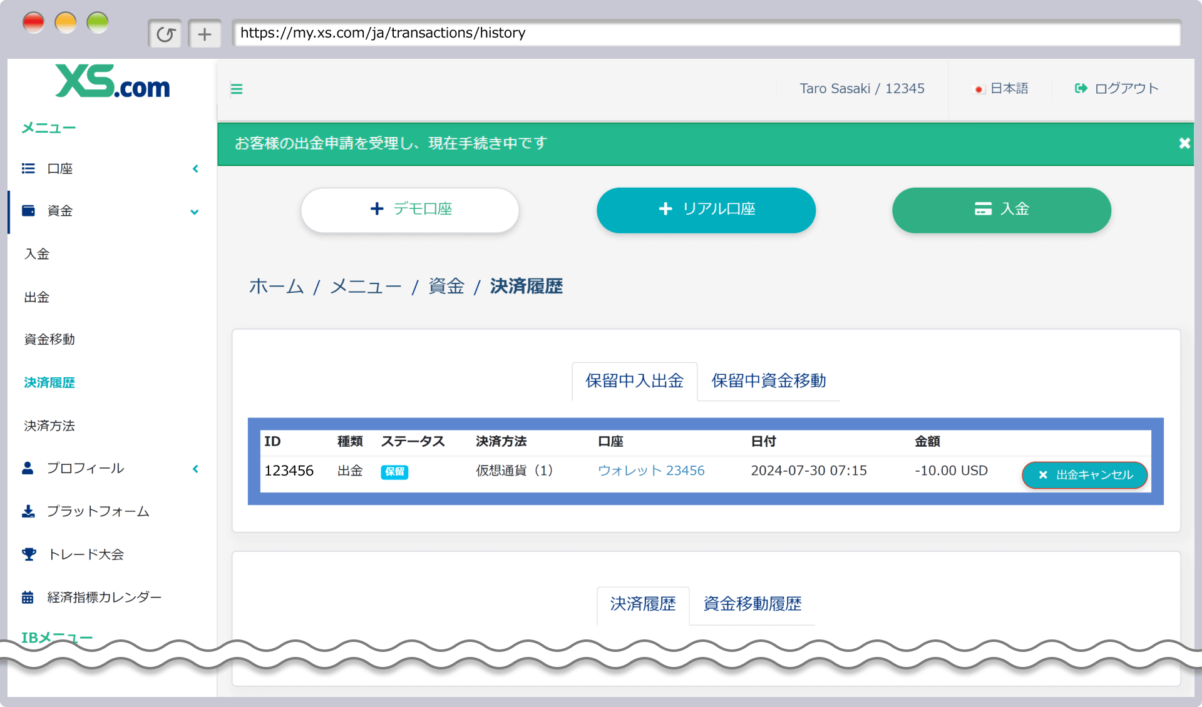Expand the 口座 menu chevron

pos(195,168)
